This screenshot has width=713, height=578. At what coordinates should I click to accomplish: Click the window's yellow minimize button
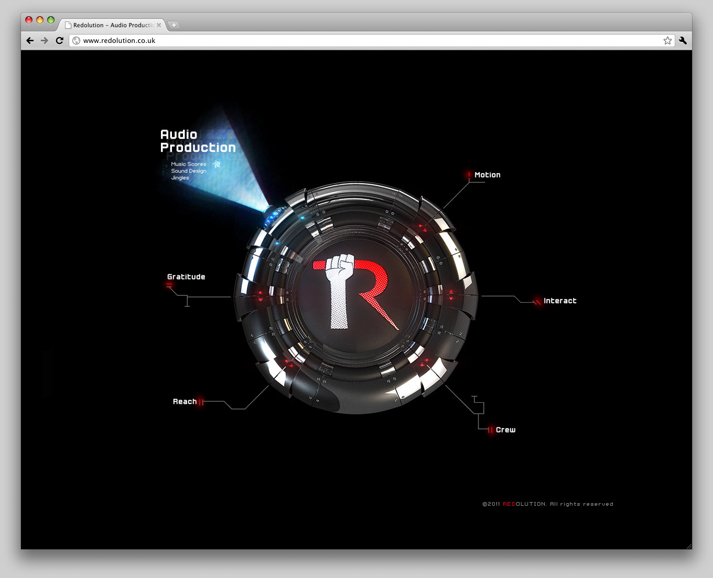click(40, 20)
